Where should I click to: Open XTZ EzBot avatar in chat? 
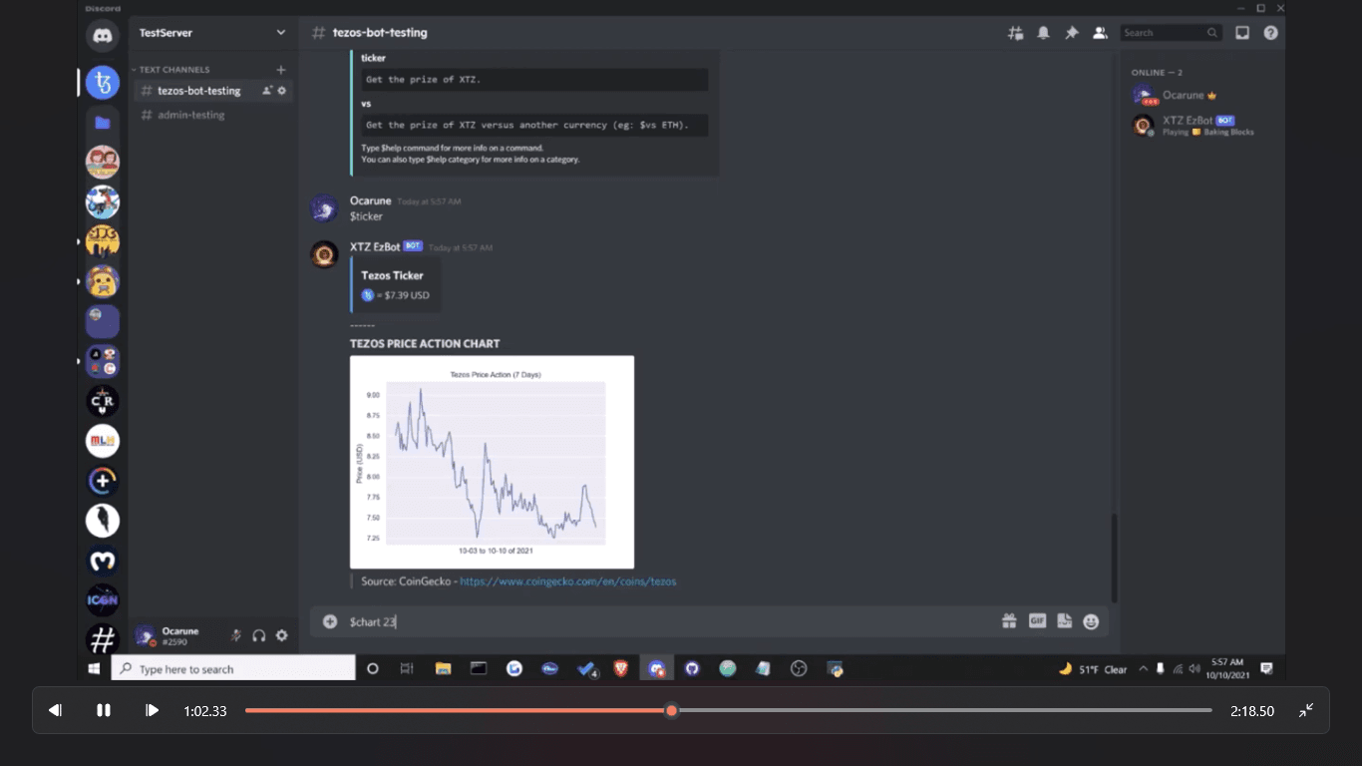click(x=324, y=255)
